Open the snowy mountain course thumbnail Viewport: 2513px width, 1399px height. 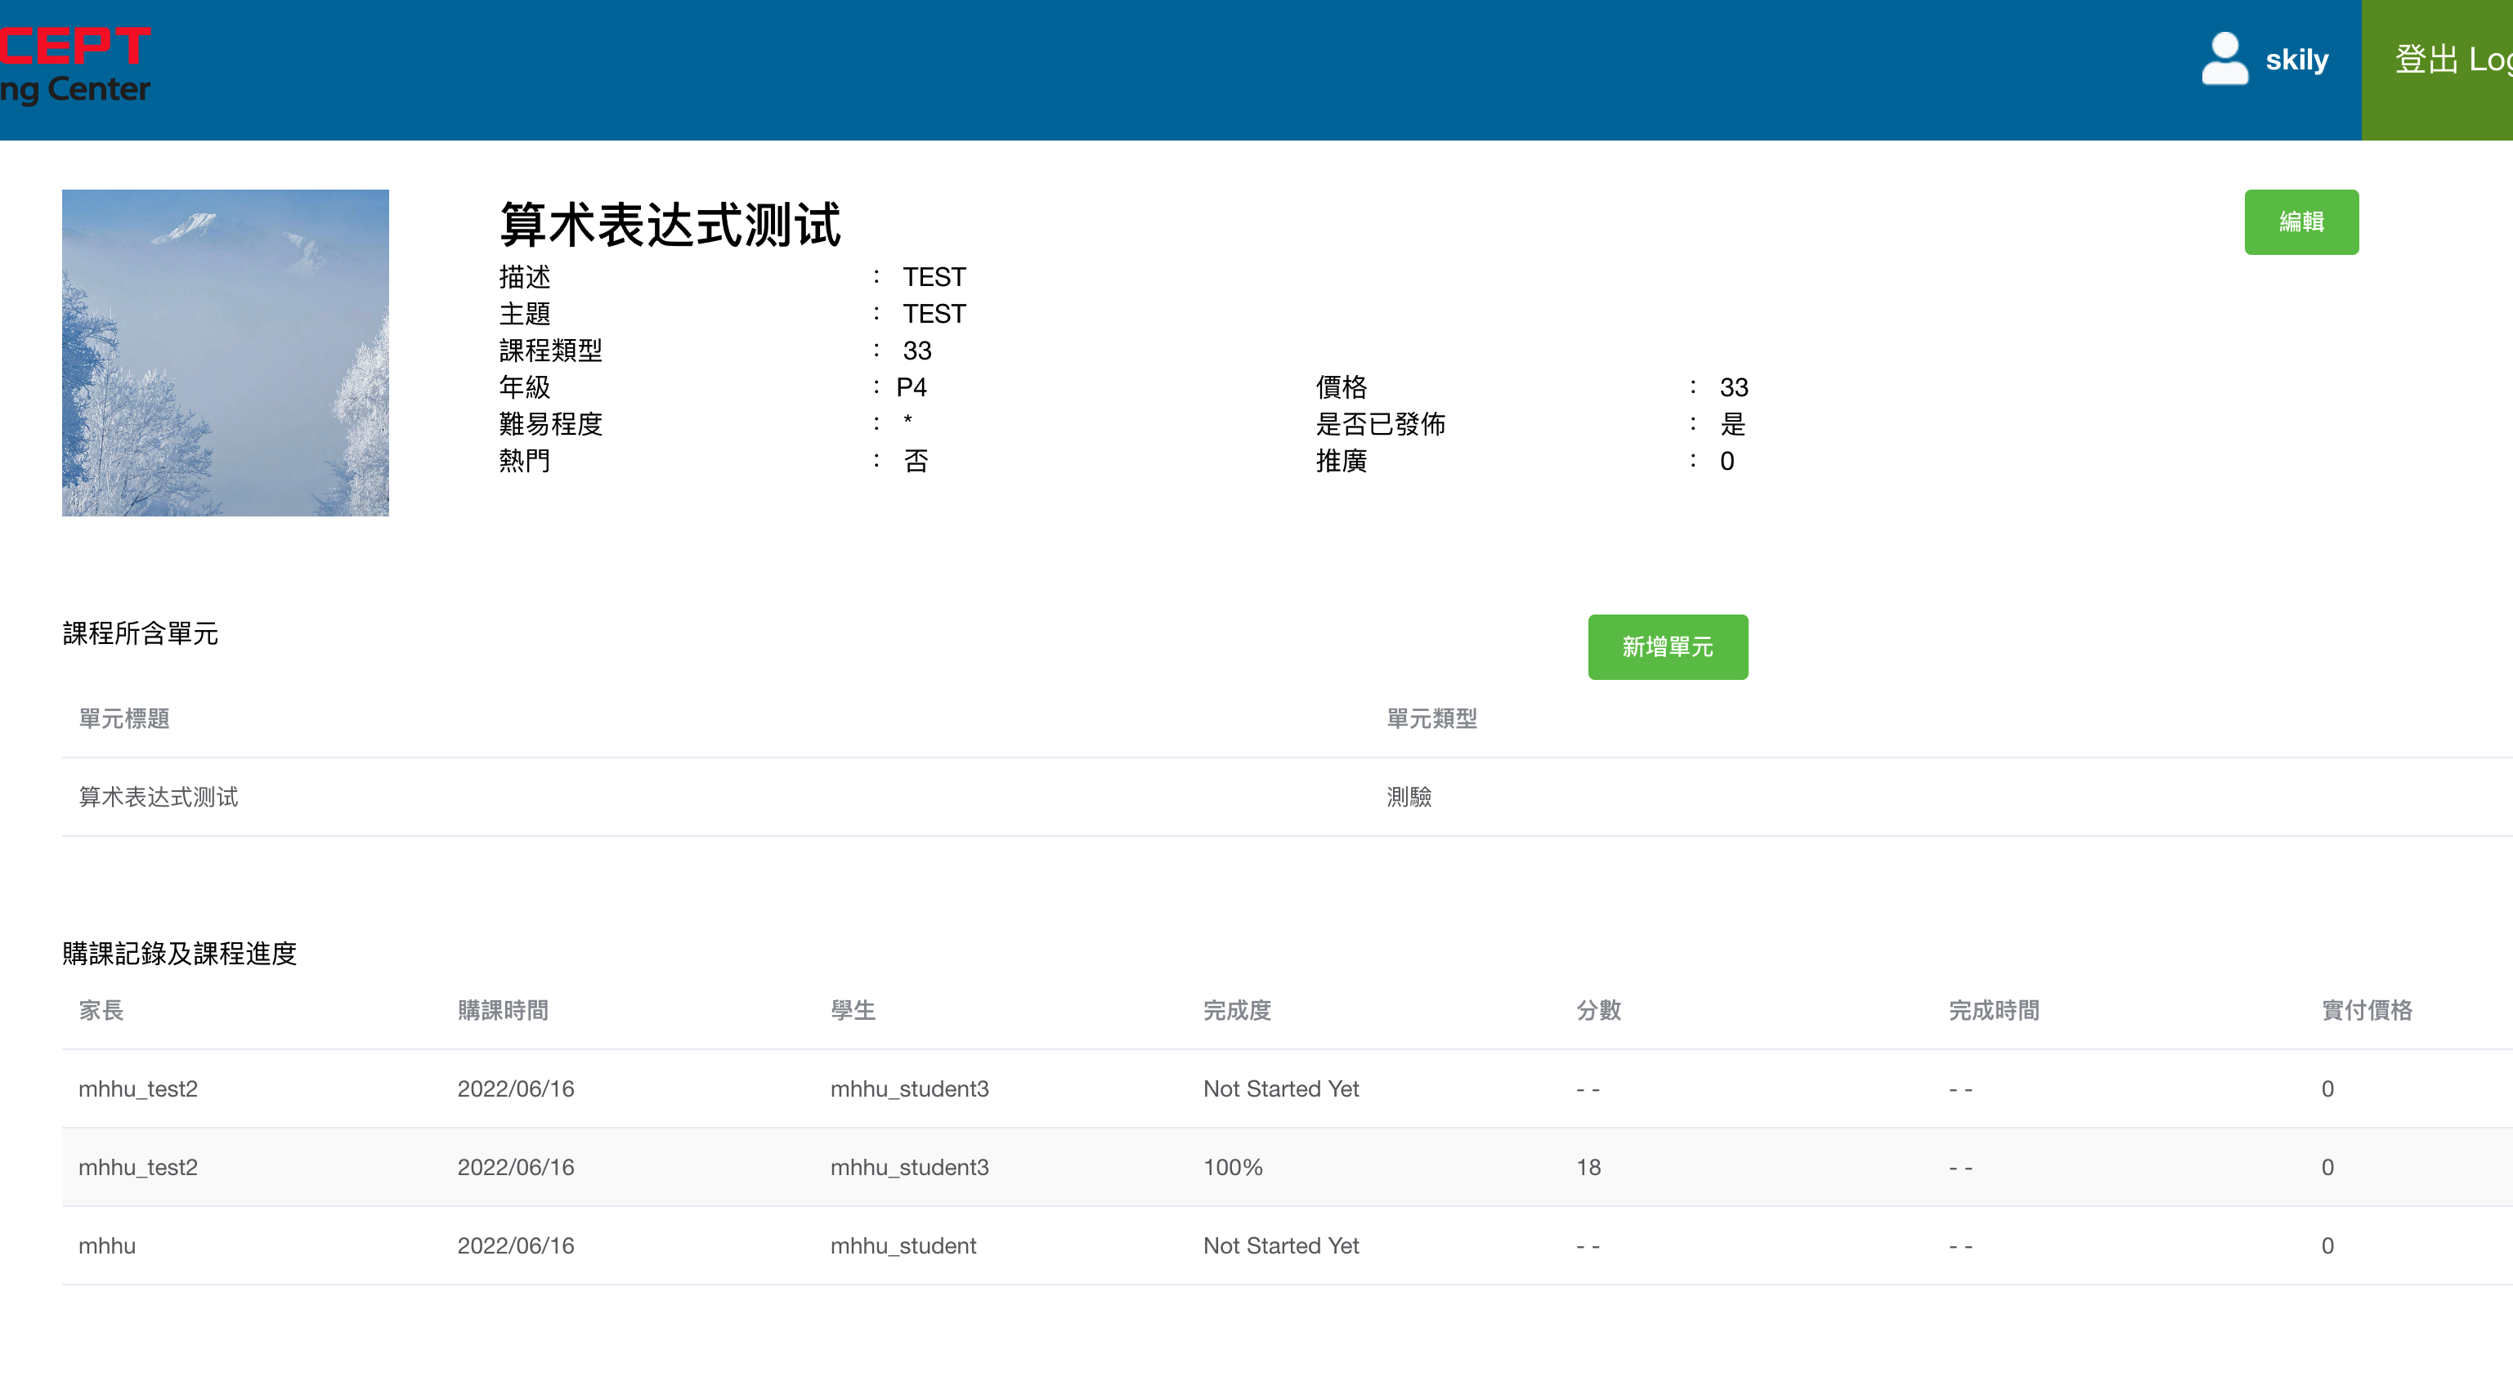[x=226, y=353]
